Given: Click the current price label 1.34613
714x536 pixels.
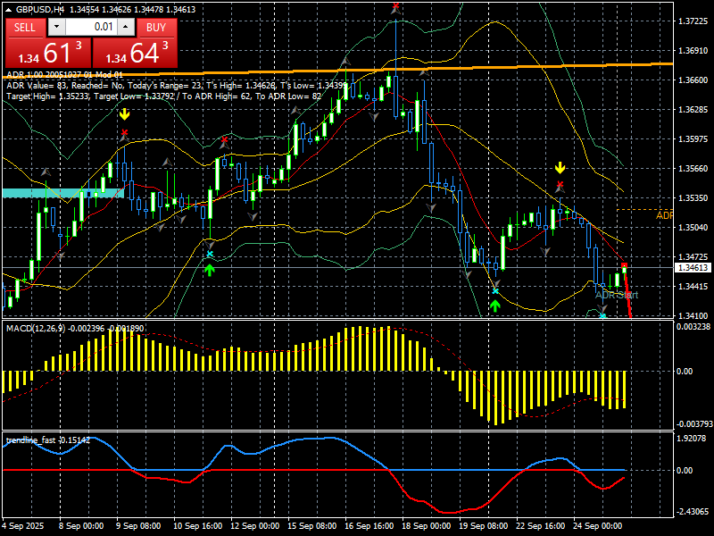Looking at the screenshot, I should 693,267.
